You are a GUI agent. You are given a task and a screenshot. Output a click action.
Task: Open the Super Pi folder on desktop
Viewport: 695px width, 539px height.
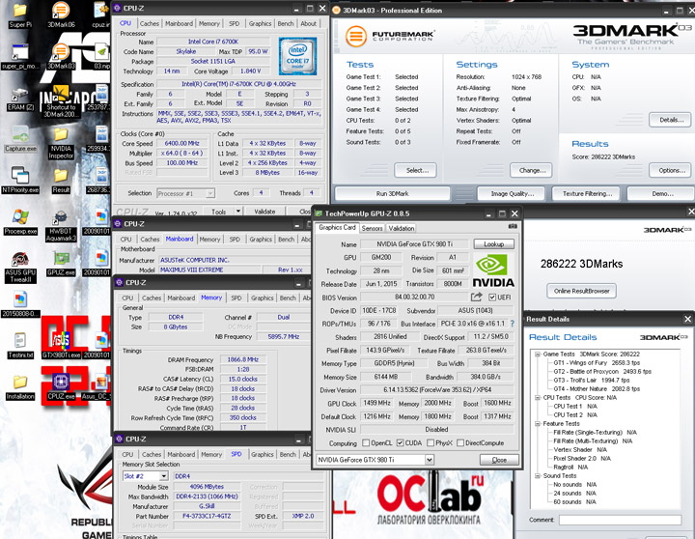20,15
